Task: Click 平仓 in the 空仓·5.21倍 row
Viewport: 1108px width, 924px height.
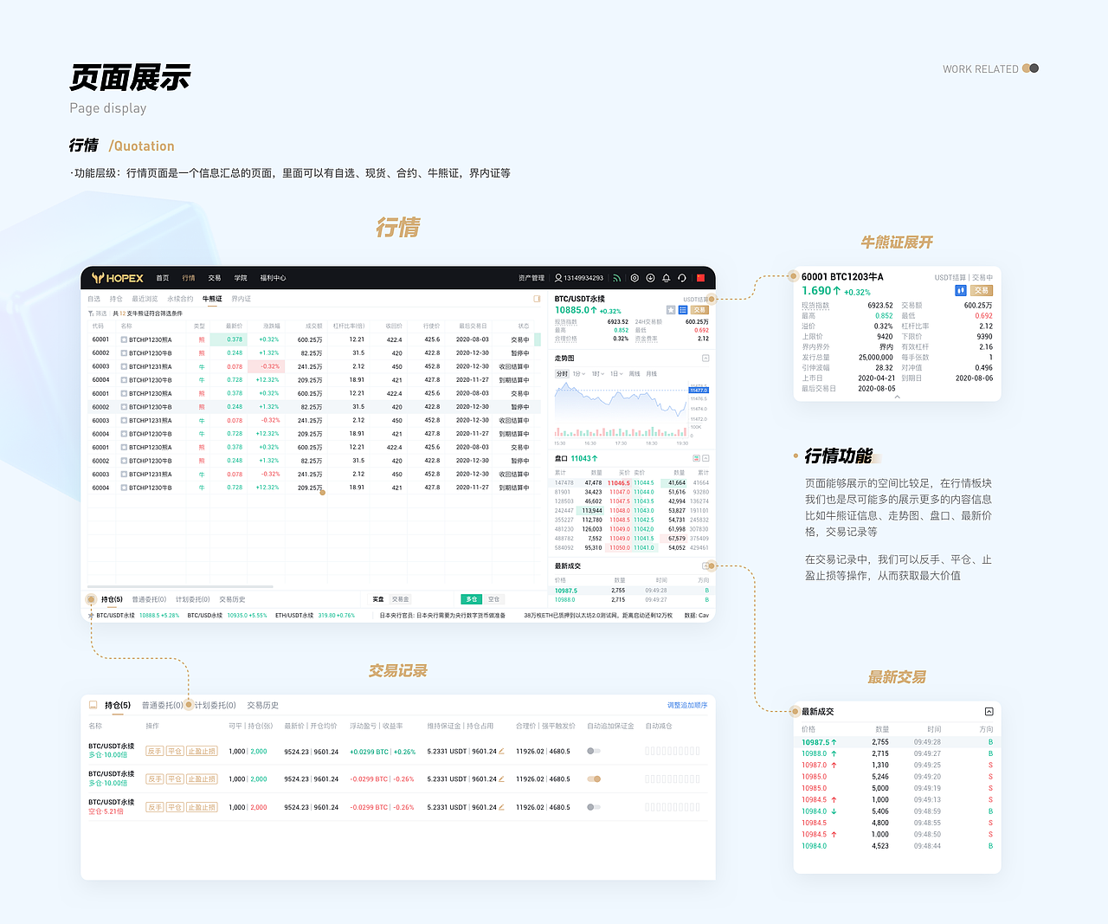Action: pos(175,807)
